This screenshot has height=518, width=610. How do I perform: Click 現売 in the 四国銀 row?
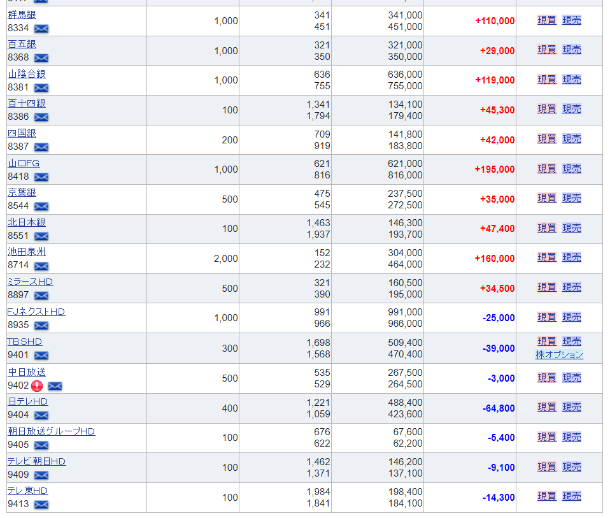tap(572, 139)
